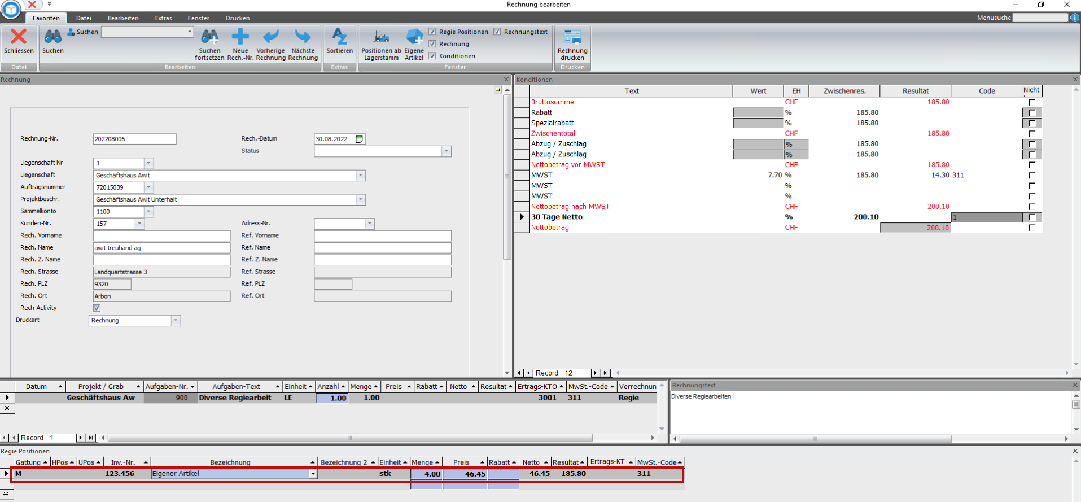
Task: Create new invoice with Neue Rech.-Nr.
Action: (x=240, y=37)
